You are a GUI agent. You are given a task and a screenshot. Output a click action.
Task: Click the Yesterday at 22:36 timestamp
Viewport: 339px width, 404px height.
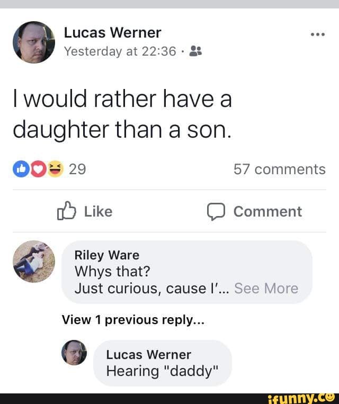tap(120, 51)
